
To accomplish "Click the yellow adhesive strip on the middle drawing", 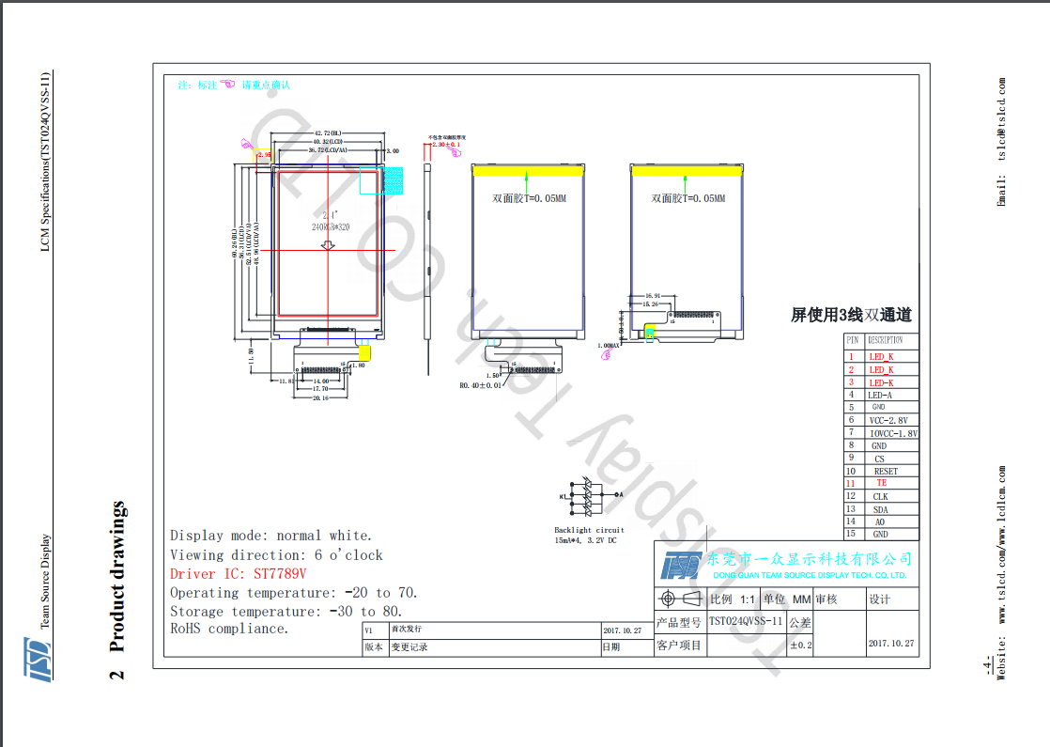I will pyautogui.click(x=527, y=169).
